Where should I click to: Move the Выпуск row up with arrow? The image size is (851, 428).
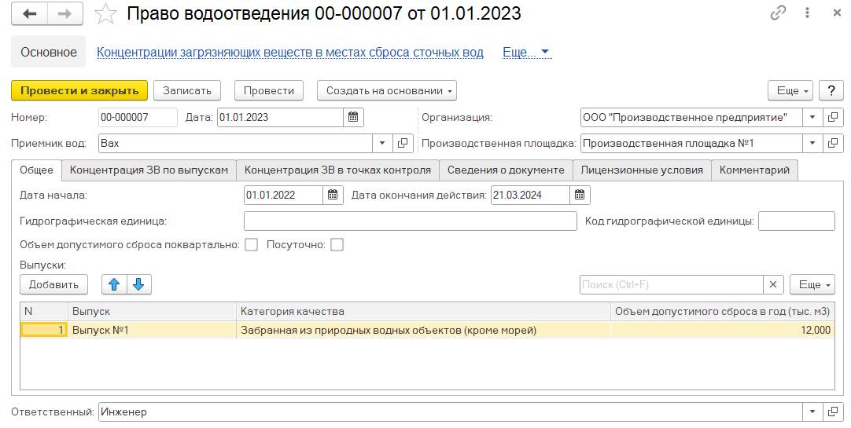[113, 284]
